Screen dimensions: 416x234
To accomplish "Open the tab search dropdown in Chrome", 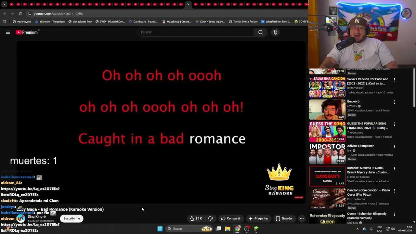I will coord(4,4).
